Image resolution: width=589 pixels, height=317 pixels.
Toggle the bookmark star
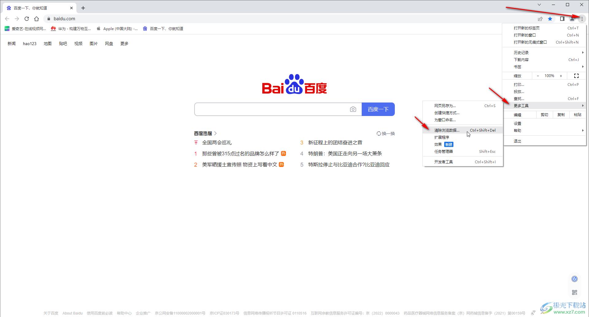click(x=550, y=19)
